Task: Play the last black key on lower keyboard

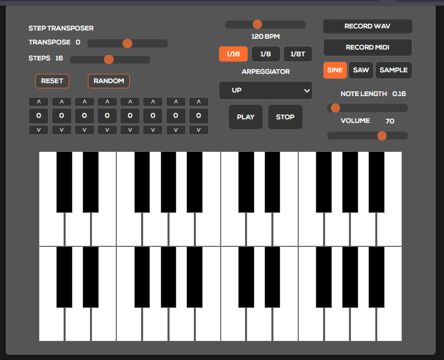Action: pyautogui.click(x=377, y=277)
